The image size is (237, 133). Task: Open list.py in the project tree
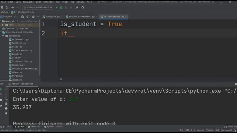click(x=16, y=58)
